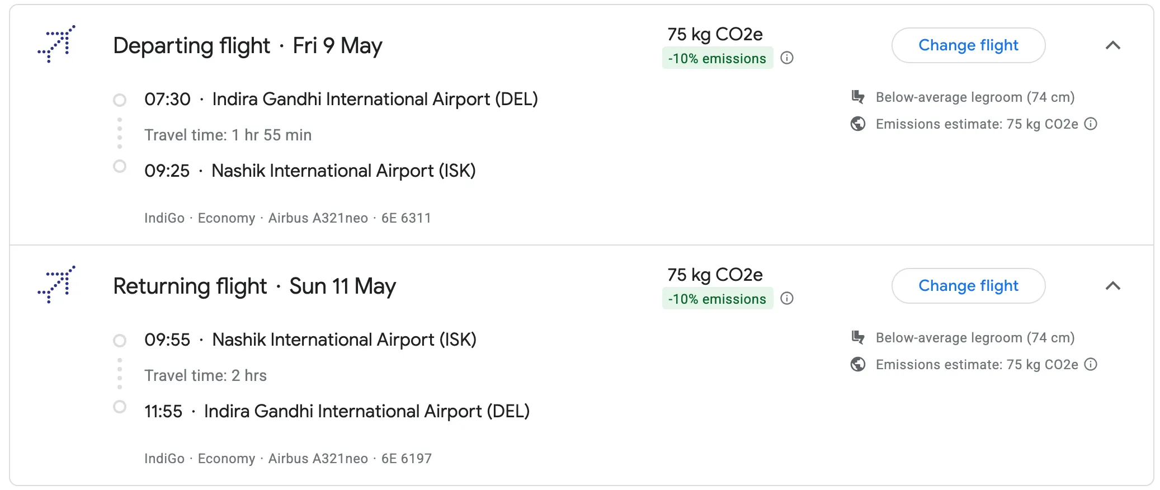Click the globe emissions icon for departing flight
This screenshot has height=490, width=1160.
(858, 124)
